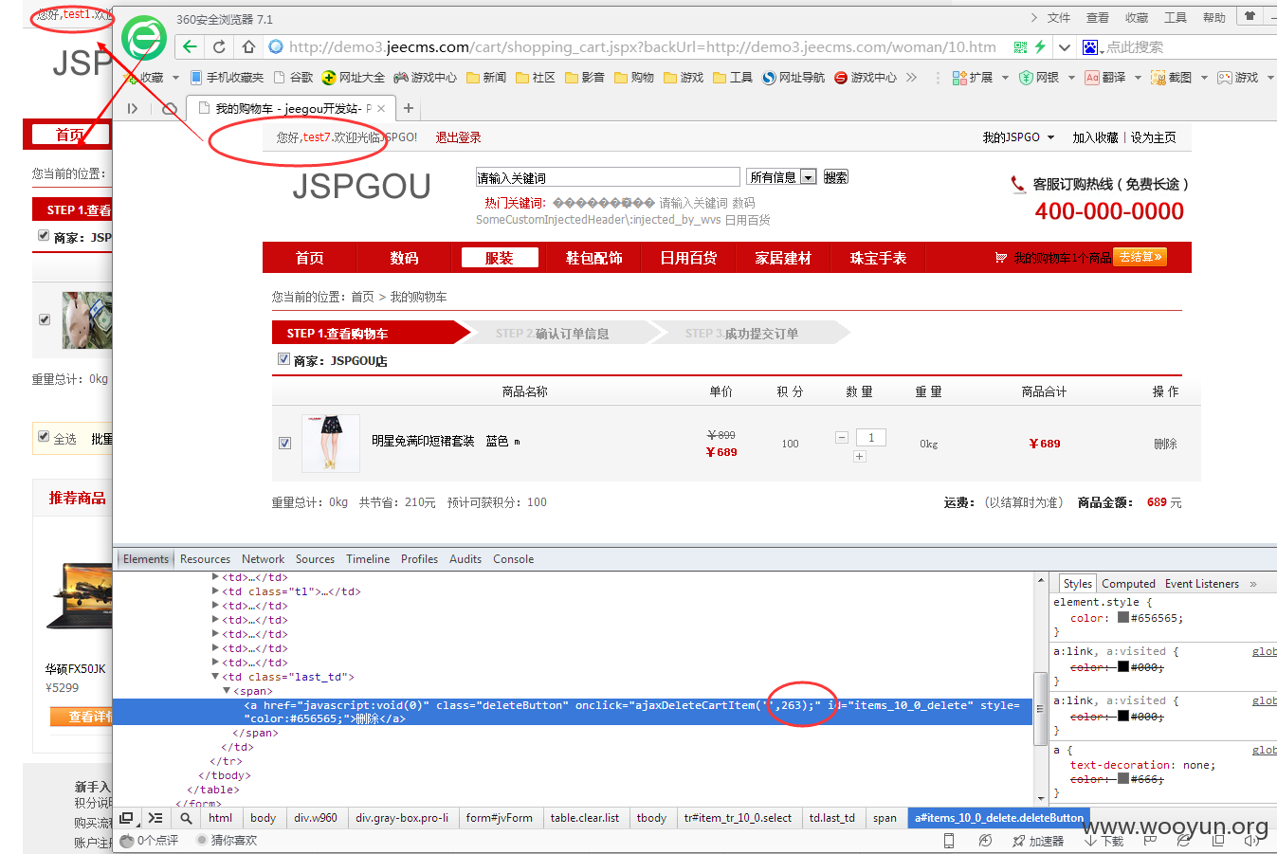
Task: Toggle the 全选 checkbox in background window
Action: (44, 437)
